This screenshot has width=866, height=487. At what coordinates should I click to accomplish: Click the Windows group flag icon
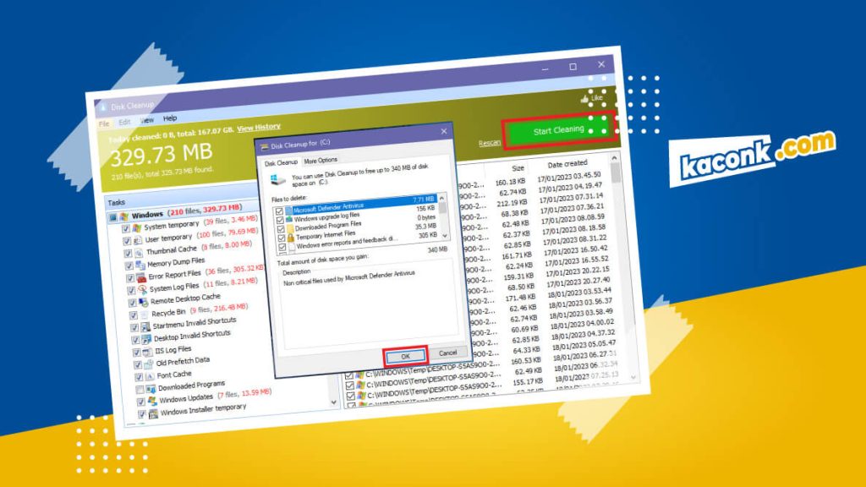pyautogui.click(x=123, y=216)
